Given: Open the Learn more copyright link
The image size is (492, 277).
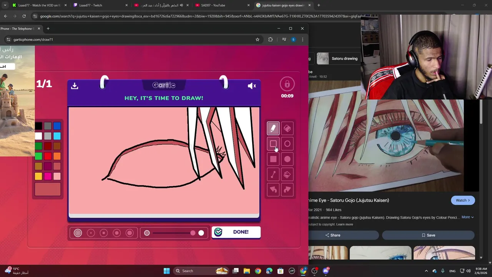Looking at the screenshot, I should [x=344, y=224].
